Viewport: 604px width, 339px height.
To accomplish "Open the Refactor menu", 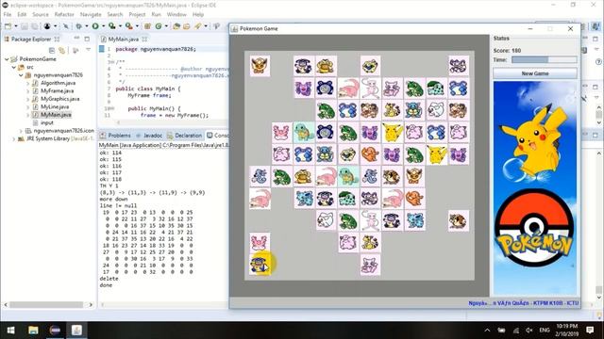I will pos(64,14).
